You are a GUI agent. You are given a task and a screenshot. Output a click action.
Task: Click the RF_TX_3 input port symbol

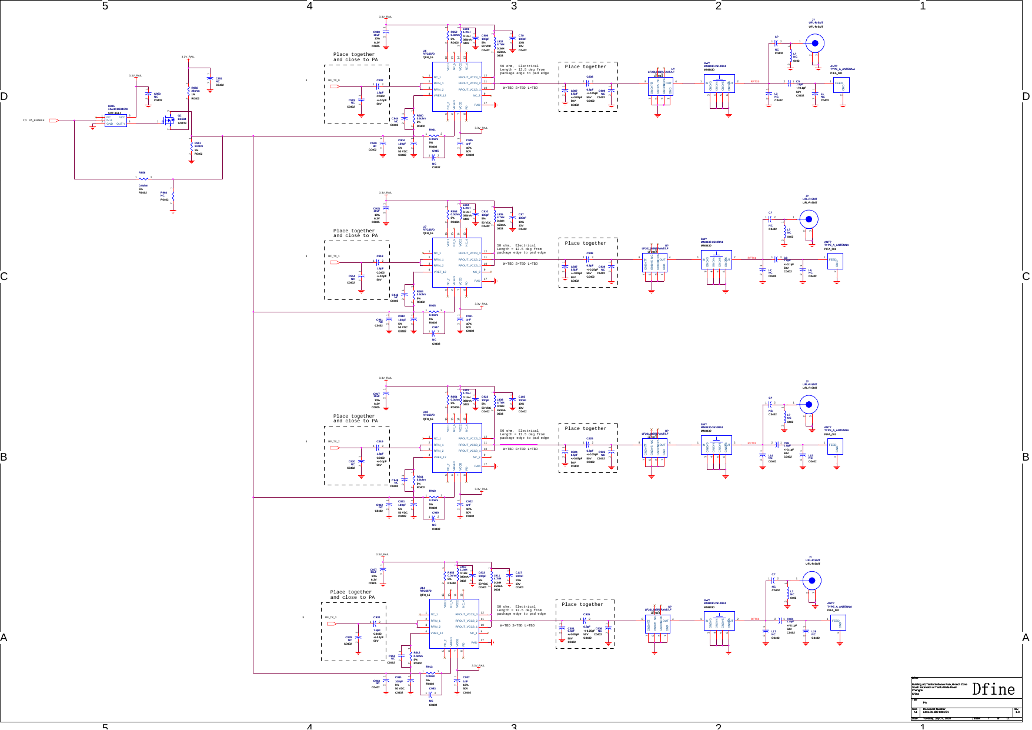(x=332, y=624)
